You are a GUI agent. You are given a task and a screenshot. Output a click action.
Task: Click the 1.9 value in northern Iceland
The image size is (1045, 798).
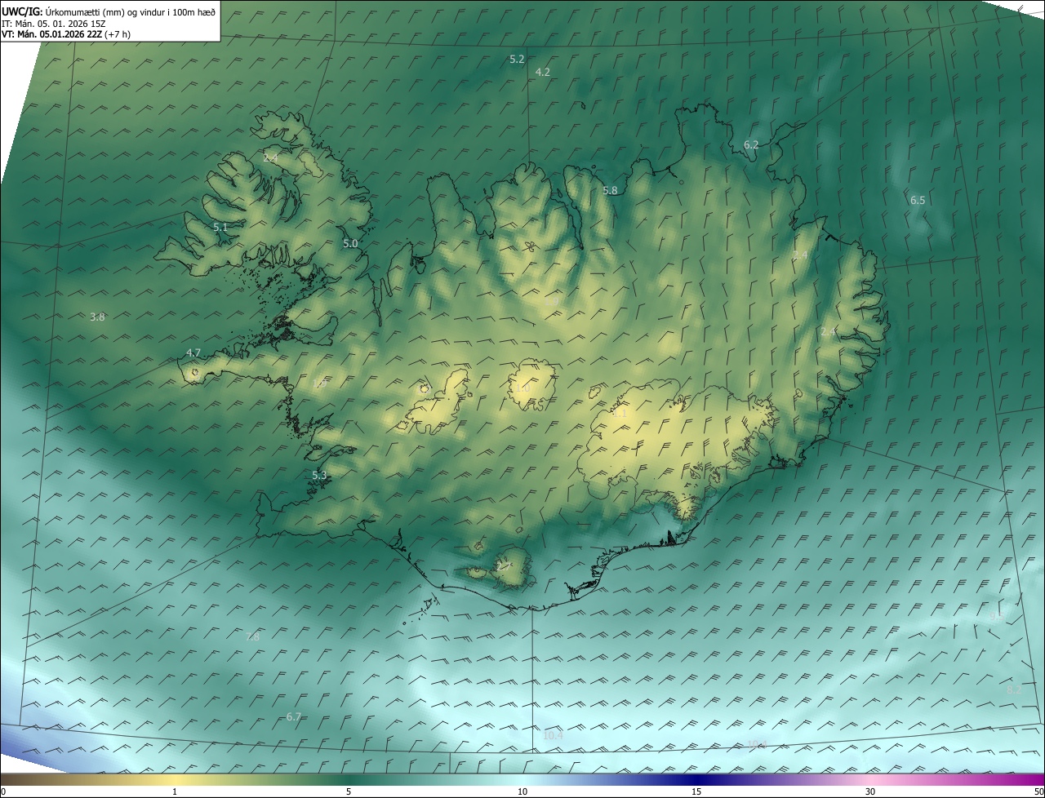point(551,302)
